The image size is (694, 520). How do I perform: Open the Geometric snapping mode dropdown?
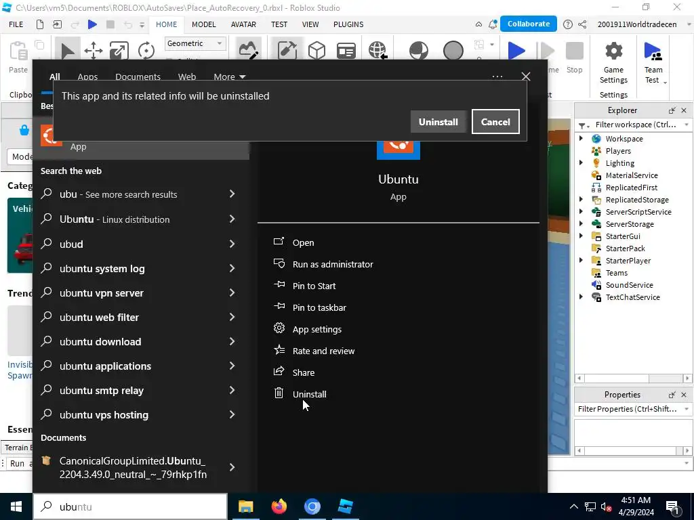coord(195,43)
